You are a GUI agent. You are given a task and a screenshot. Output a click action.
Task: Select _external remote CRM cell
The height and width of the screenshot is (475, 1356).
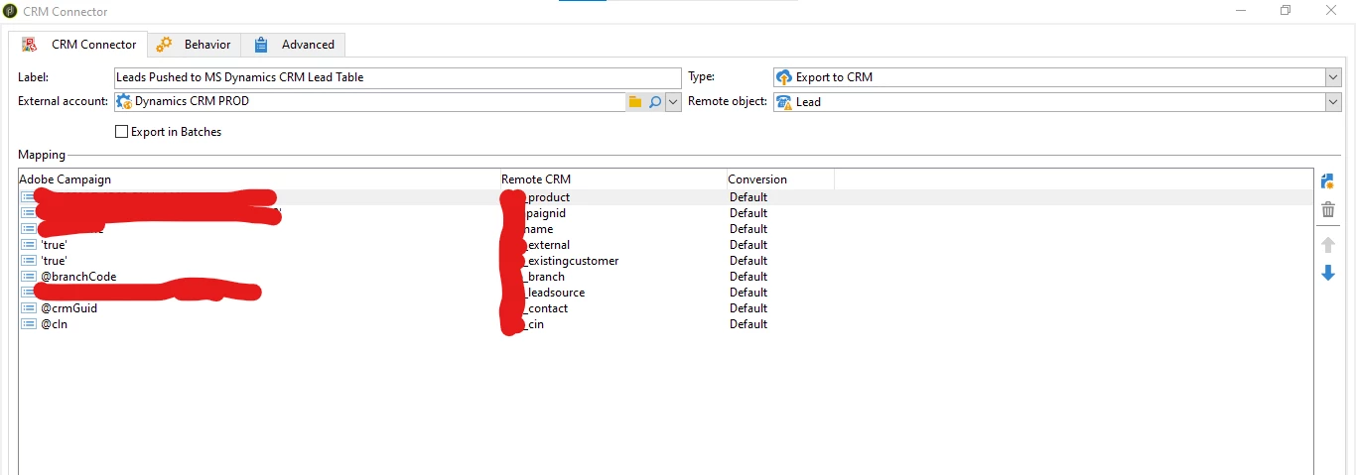pyautogui.click(x=547, y=245)
